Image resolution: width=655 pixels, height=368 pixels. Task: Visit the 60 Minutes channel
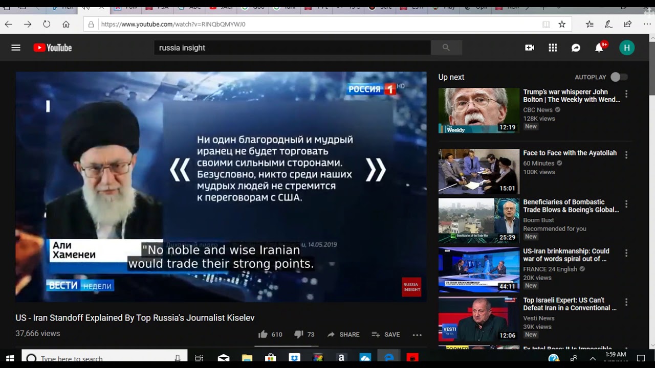pos(538,164)
